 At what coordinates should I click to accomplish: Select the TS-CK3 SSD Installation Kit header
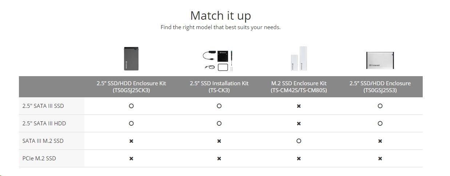point(219,87)
